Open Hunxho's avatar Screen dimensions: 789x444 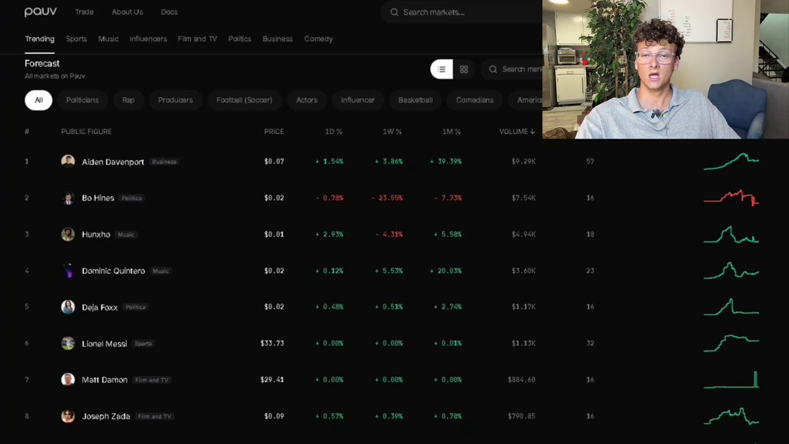(x=68, y=234)
